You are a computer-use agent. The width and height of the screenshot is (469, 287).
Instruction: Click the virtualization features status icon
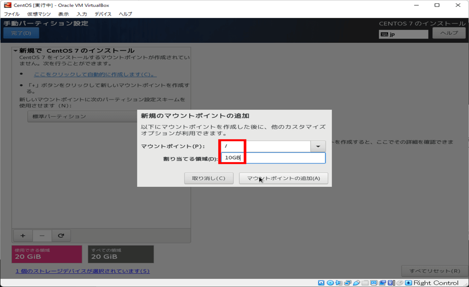coord(391,283)
